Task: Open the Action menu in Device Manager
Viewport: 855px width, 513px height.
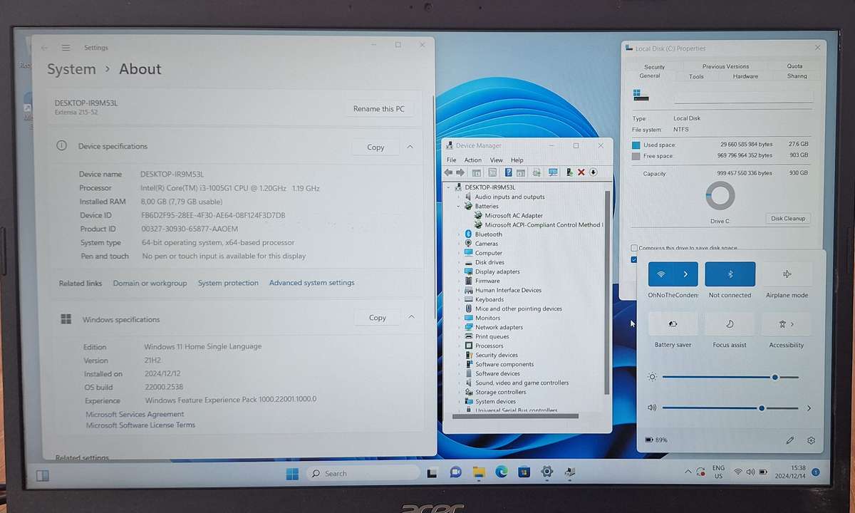Action: coord(473,160)
